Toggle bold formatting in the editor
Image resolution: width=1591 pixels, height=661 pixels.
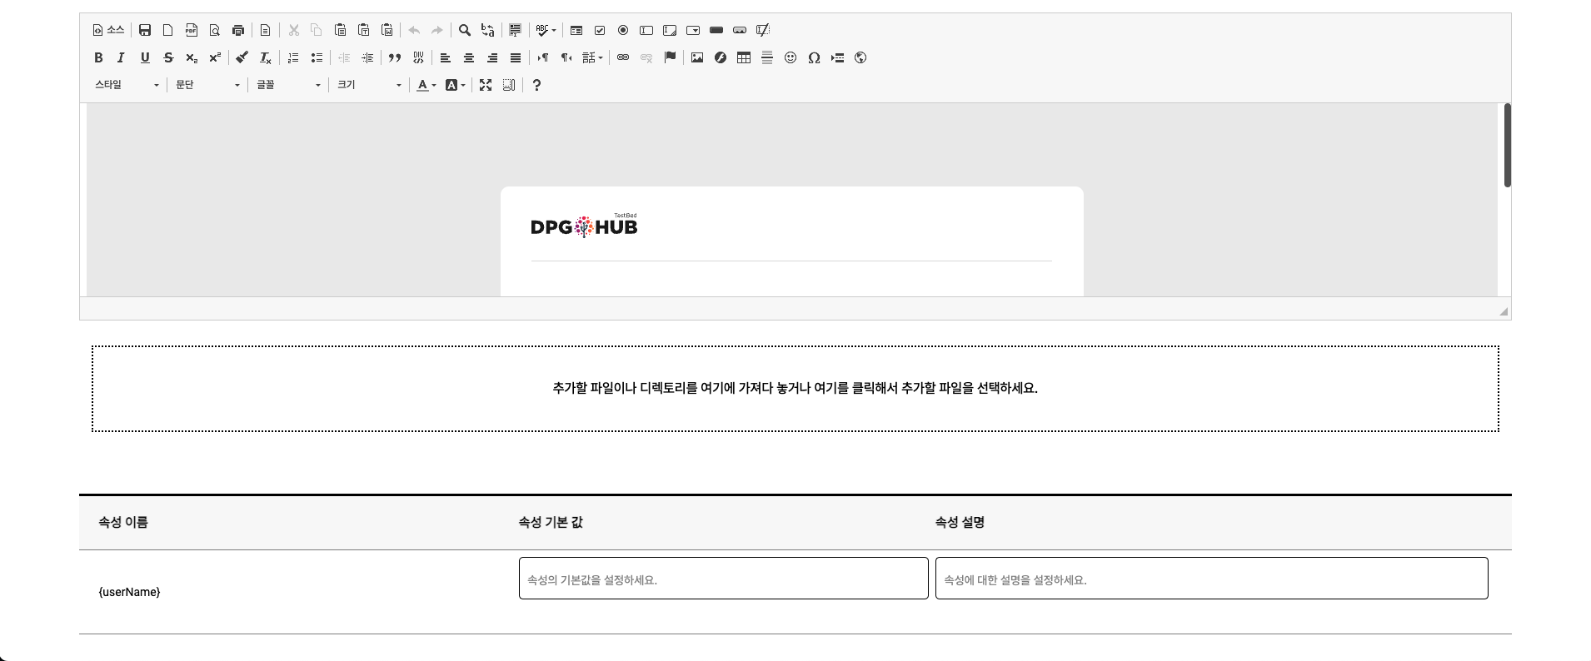[98, 57]
